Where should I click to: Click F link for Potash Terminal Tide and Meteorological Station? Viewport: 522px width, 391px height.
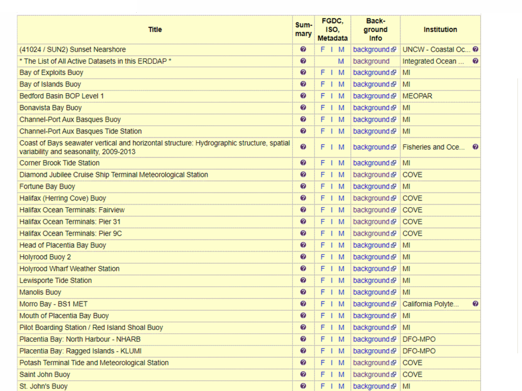tap(322, 363)
